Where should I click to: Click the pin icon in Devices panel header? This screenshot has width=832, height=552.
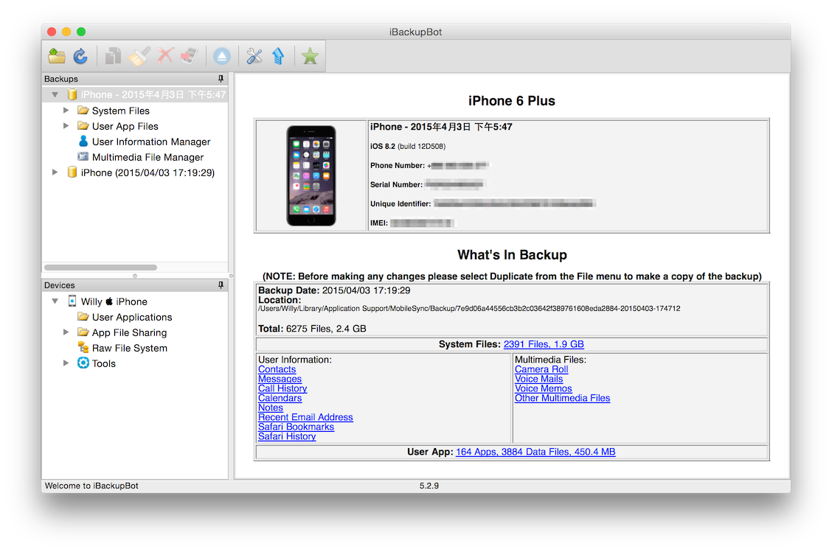tap(221, 285)
